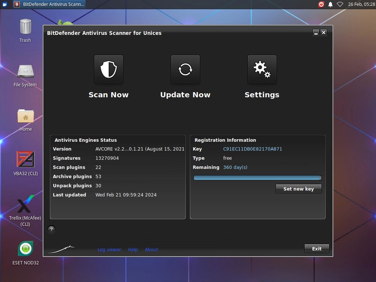This screenshot has height=282, width=376.
Task: Close the BitDefender window
Action: 324,33
